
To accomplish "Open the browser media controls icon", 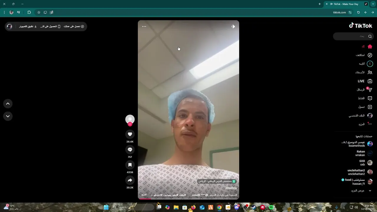I will pos(19,12).
